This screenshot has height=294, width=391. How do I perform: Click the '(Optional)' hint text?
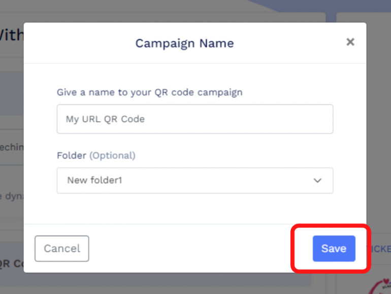pyautogui.click(x=112, y=156)
